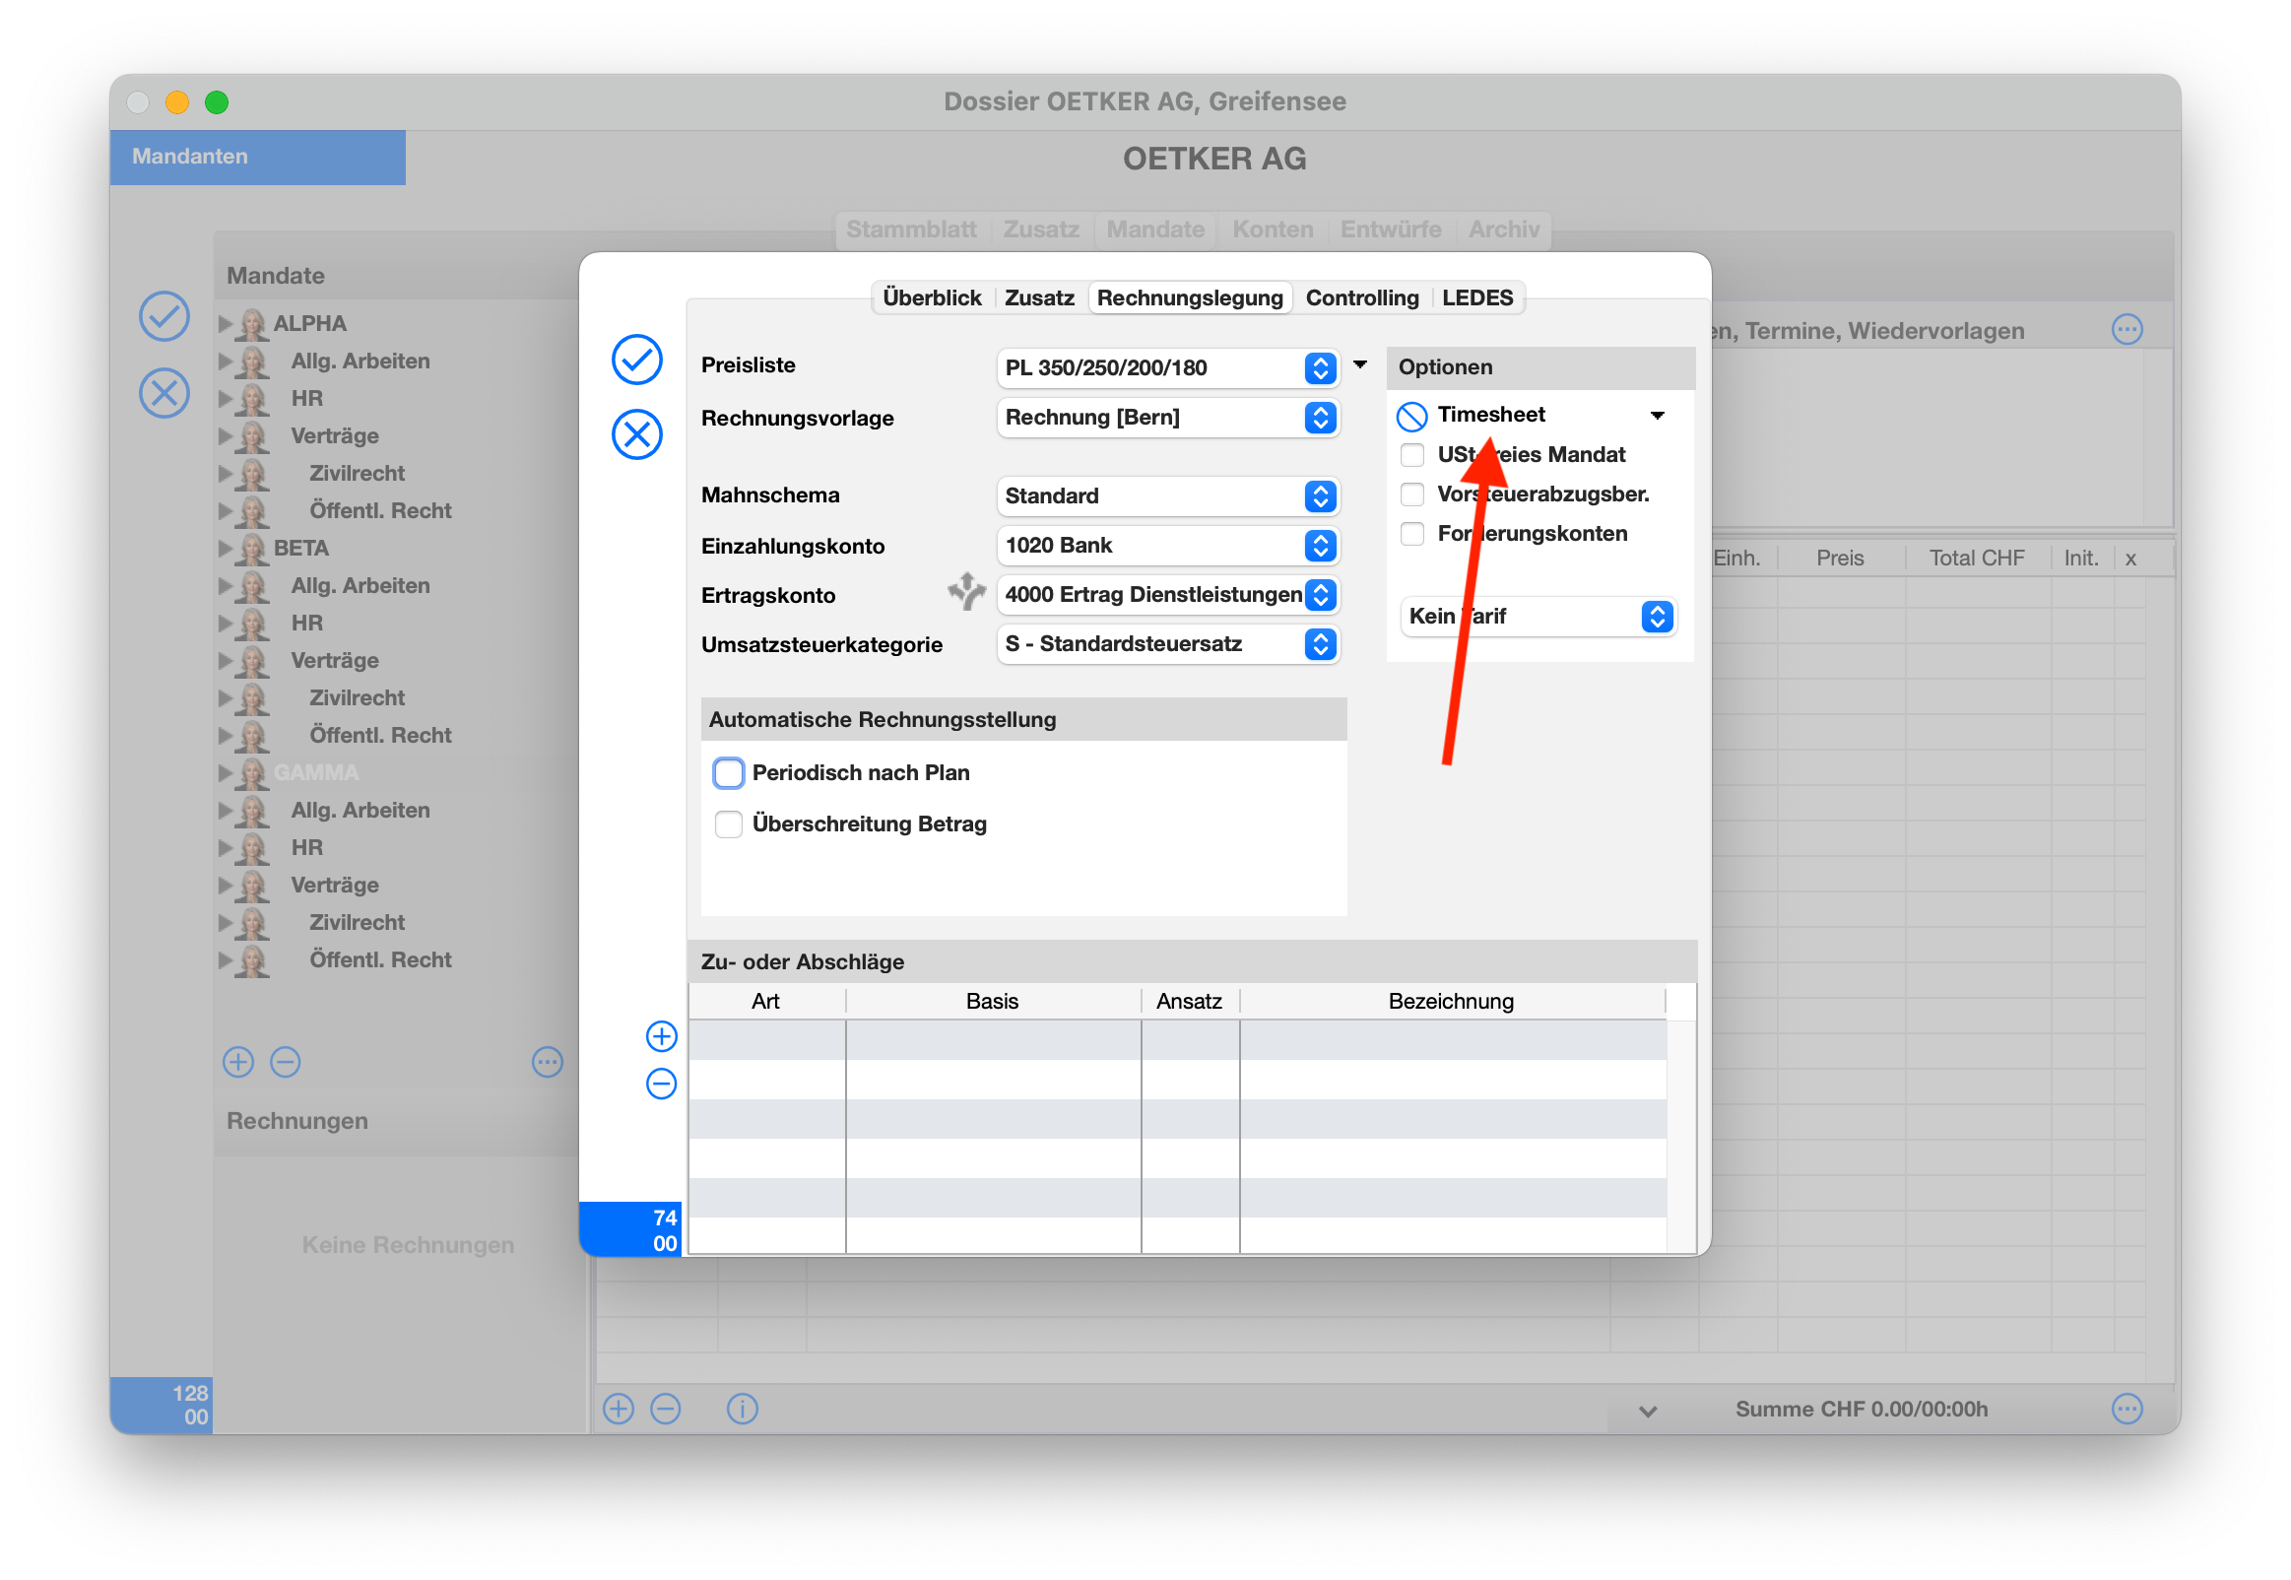Toggle the Periodisch nach Plan checkbox
The image size is (2291, 1580).
click(x=728, y=773)
